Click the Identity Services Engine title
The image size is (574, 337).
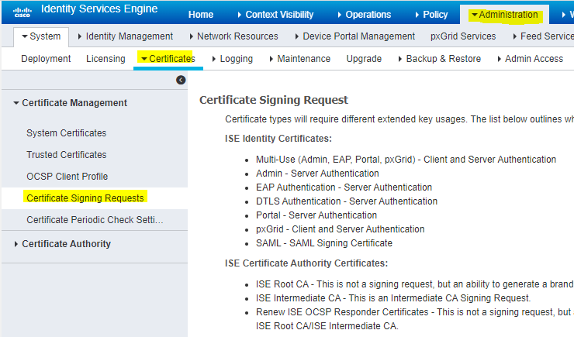[x=99, y=9]
